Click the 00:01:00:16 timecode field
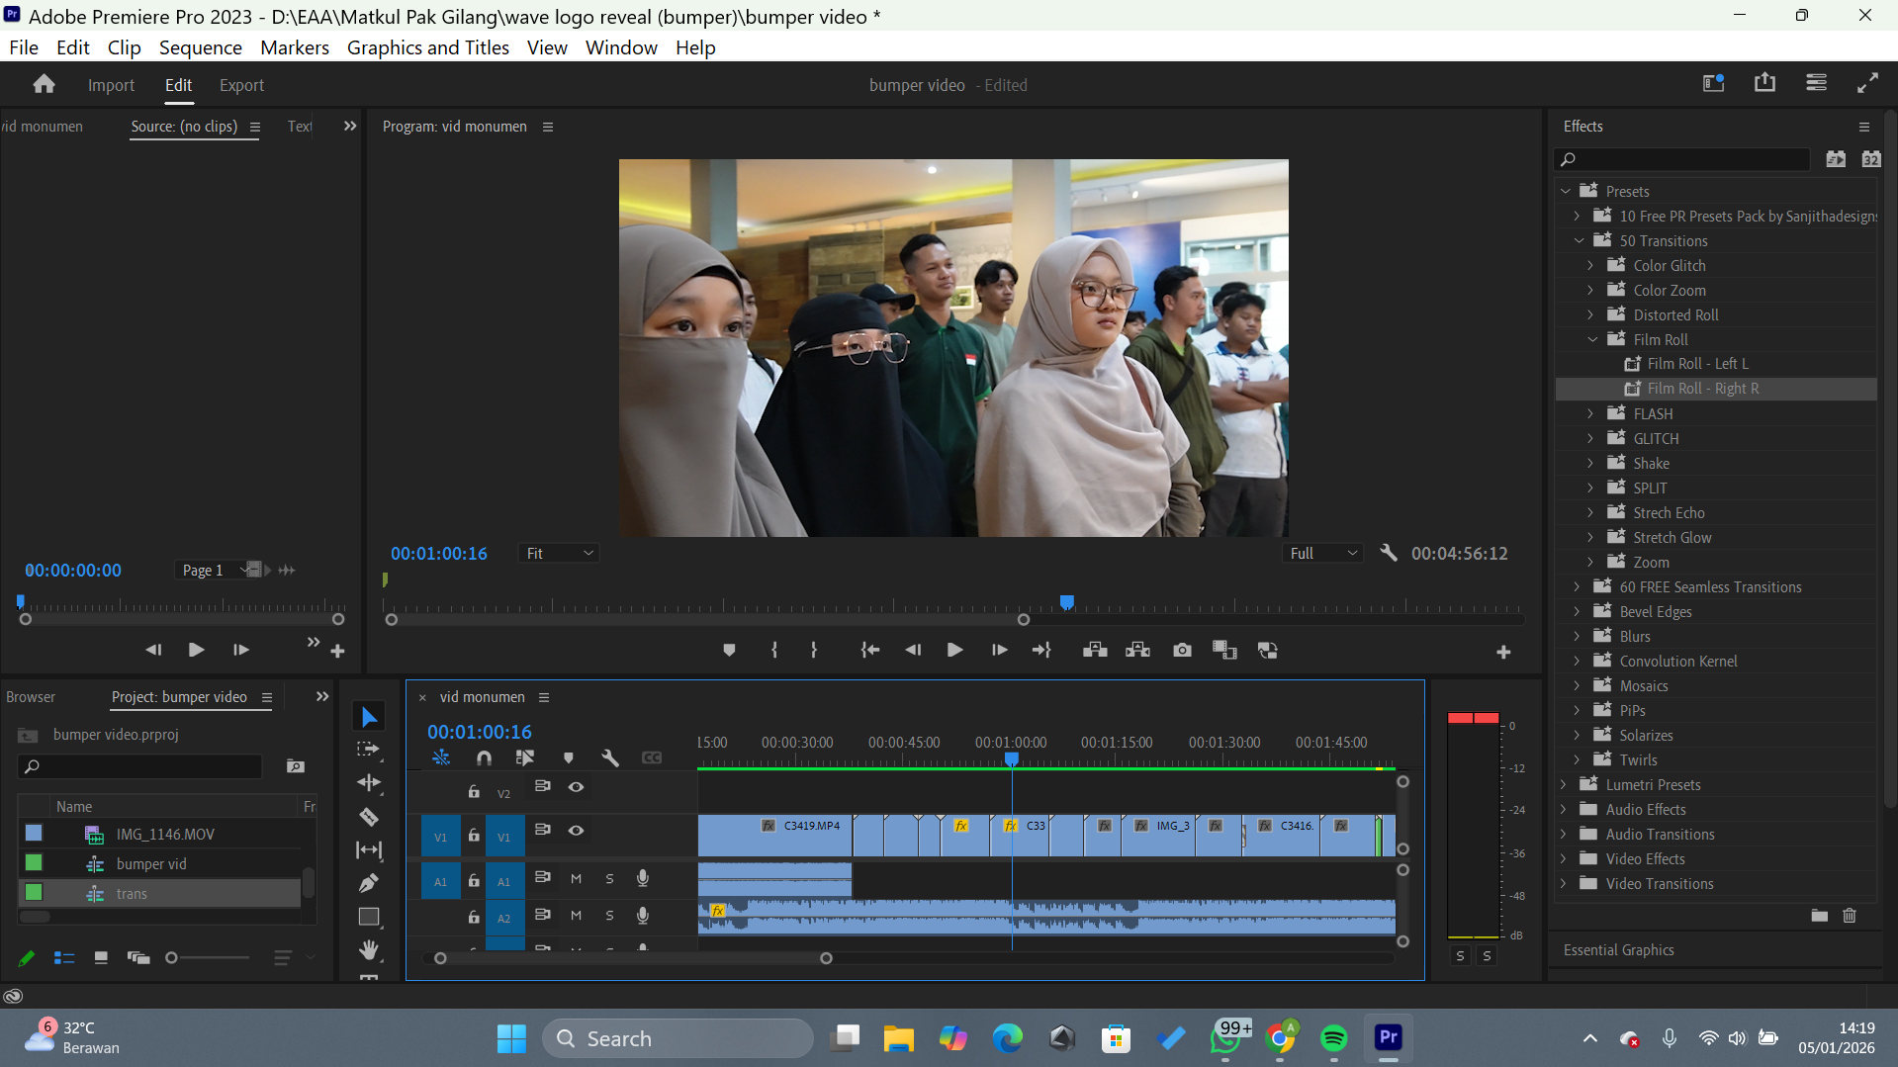 [480, 732]
